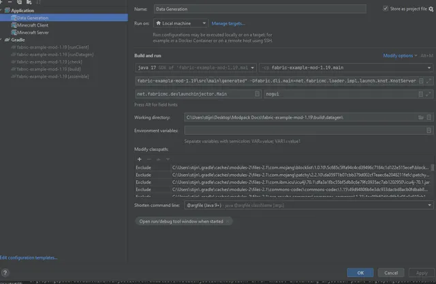The image size is (436, 284).
Task: Save configuration using the folder toolbar icon
Action: (29, 2)
